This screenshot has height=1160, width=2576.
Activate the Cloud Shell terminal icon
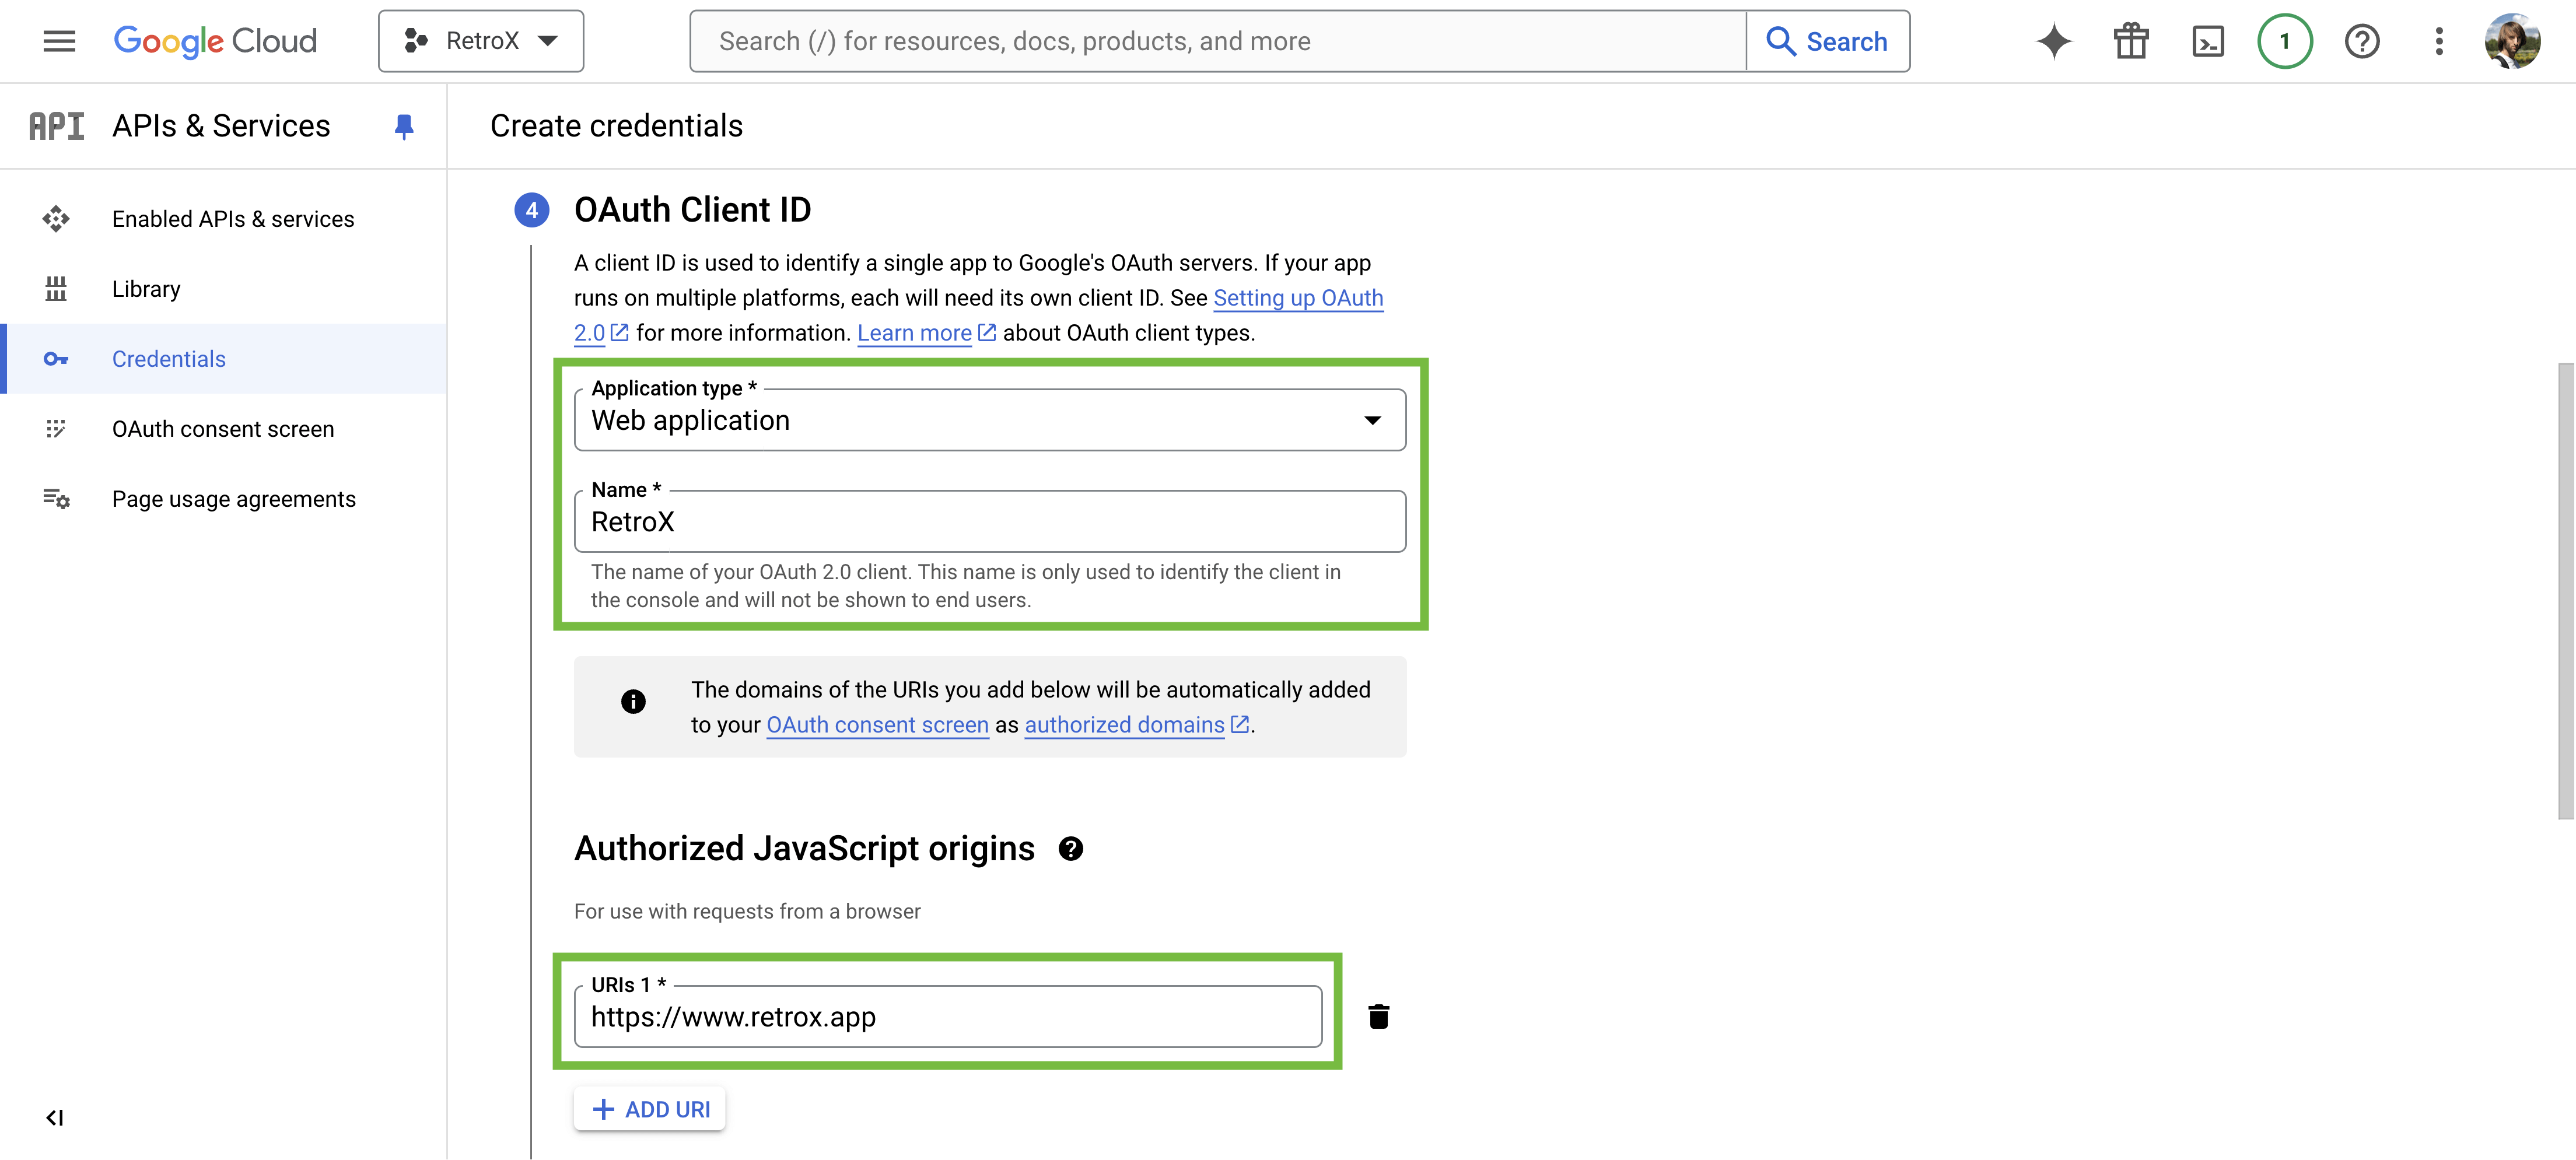coord(2208,41)
